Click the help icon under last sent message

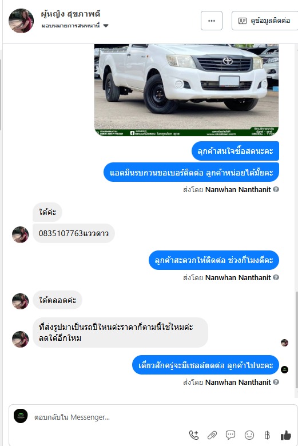click(276, 382)
